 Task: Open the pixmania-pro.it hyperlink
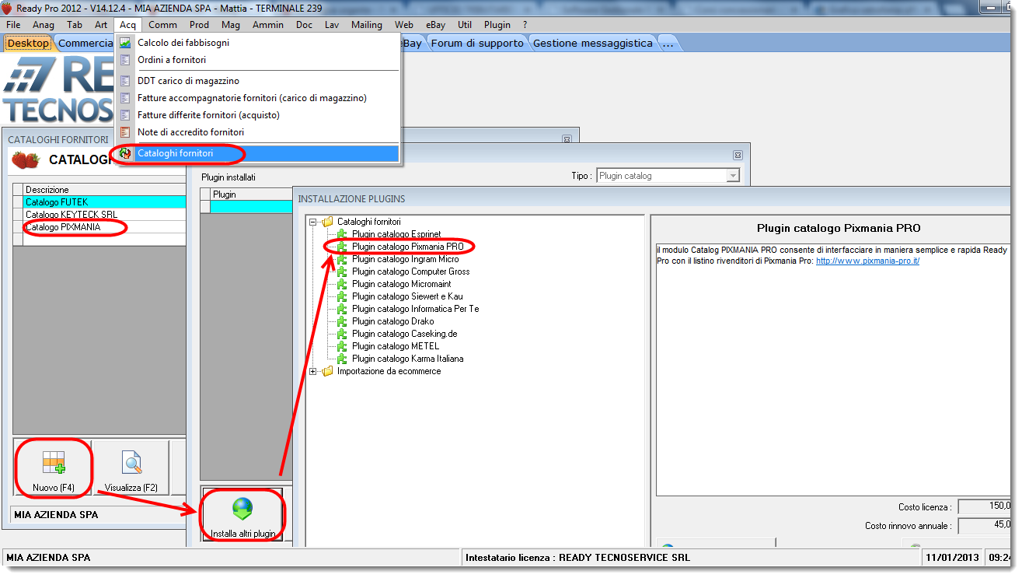867,261
